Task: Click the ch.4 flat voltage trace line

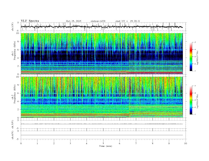Action: click(102, 135)
